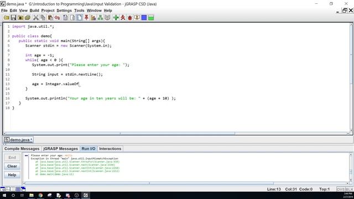Click the Open File folder icon
Screen dimensions: 354x199
point(6,18)
